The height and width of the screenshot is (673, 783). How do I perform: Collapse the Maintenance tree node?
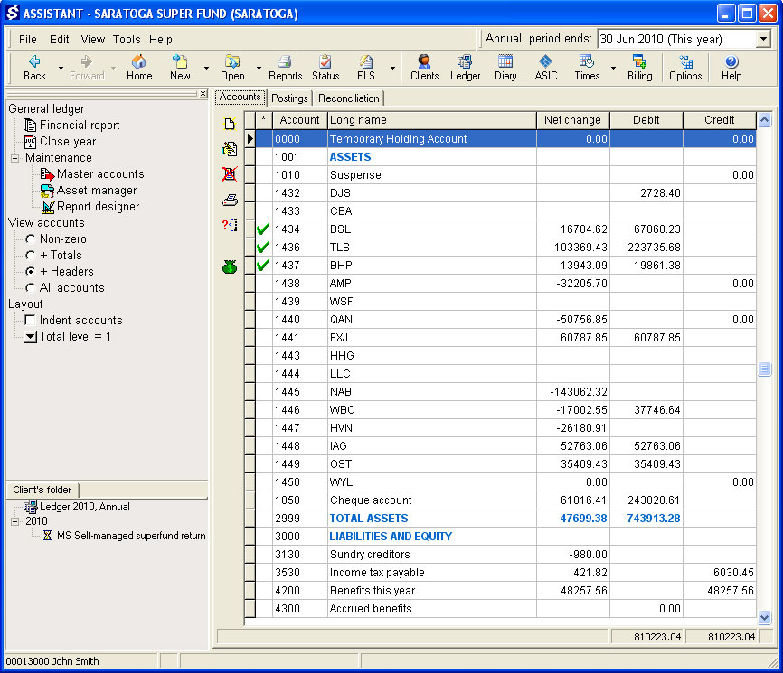15,158
